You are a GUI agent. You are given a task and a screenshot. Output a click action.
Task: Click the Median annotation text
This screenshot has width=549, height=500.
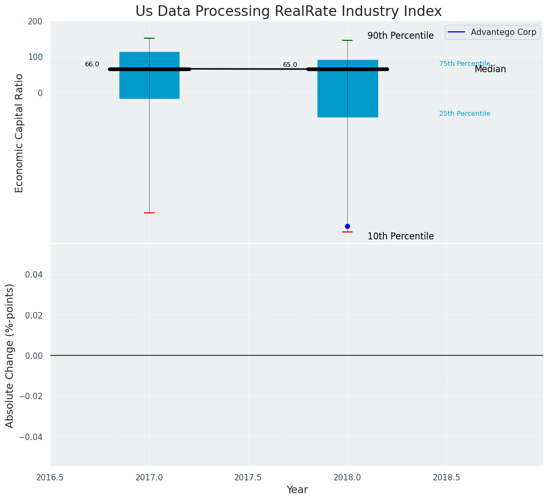click(490, 70)
